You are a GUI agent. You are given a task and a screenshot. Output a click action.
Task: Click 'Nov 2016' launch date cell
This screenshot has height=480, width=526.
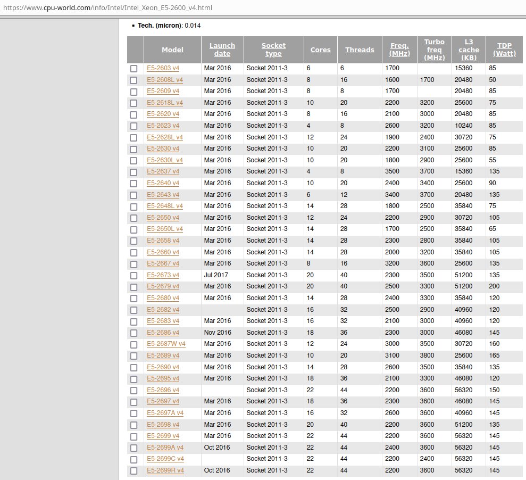218,333
